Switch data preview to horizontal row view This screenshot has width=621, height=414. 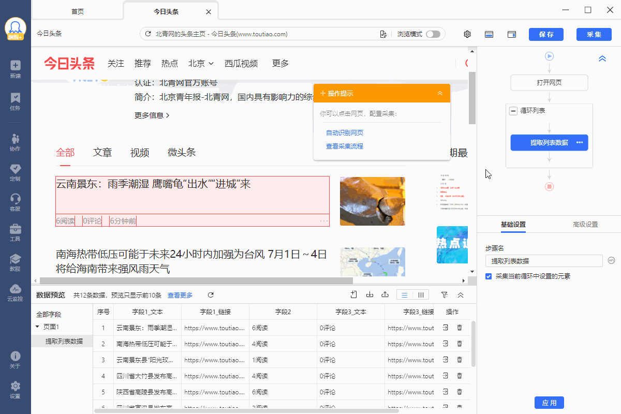click(405, 295)
